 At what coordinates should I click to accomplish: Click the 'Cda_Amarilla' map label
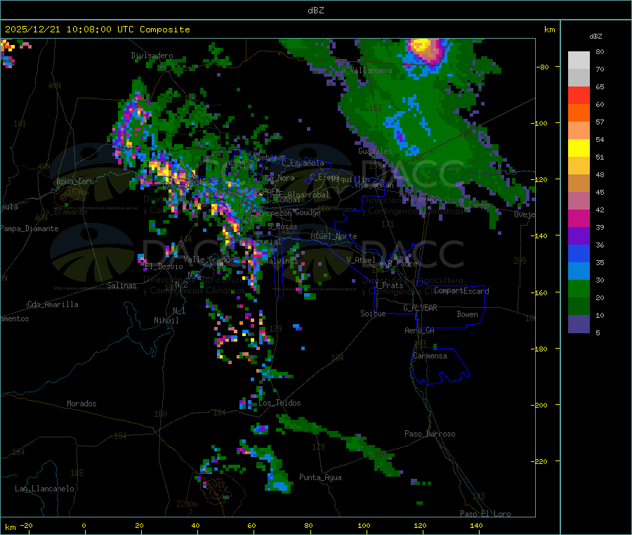[53, 304]
